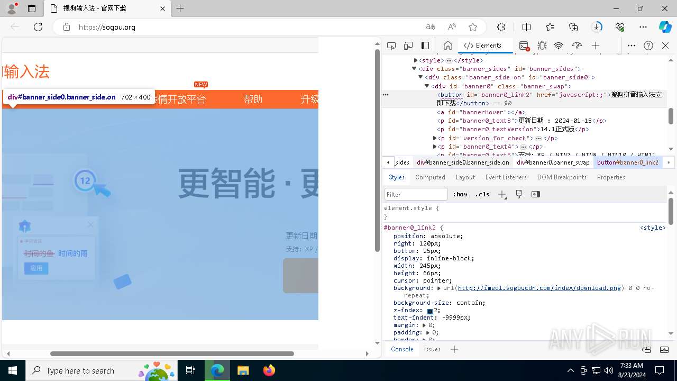Expand the background shorthand property
677x381 pixels.
439,288
